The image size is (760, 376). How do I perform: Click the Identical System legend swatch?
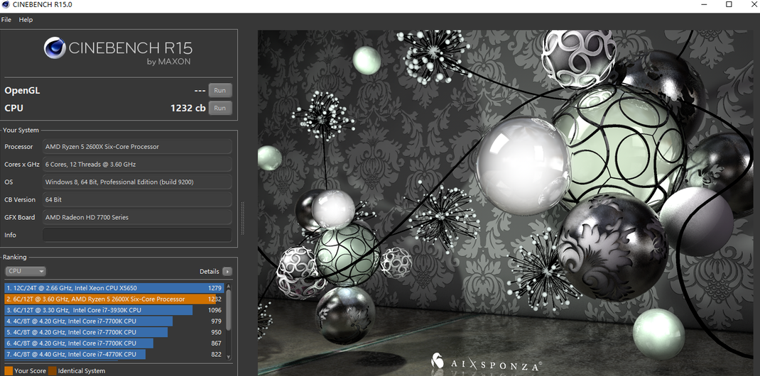53,371
